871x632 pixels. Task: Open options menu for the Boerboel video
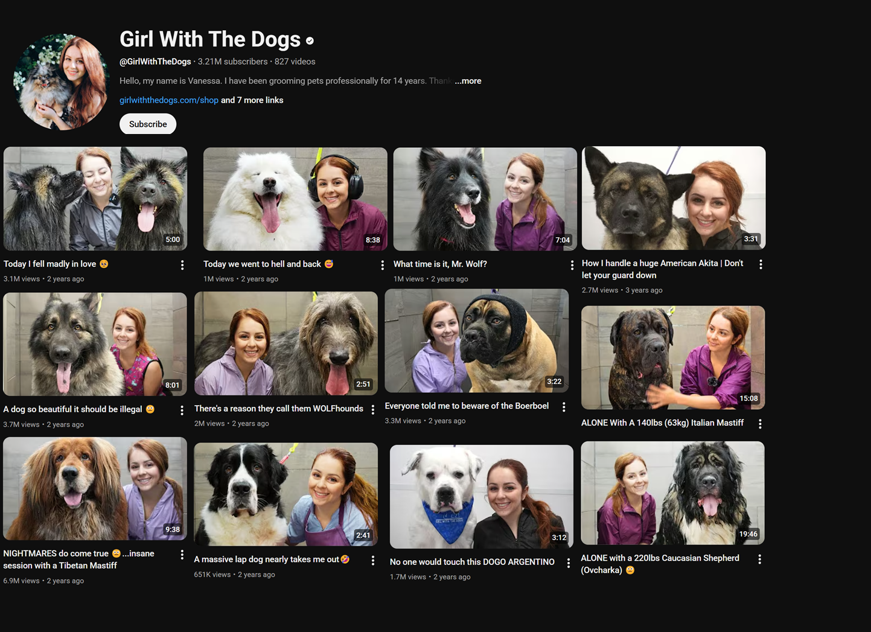(564, 407)
